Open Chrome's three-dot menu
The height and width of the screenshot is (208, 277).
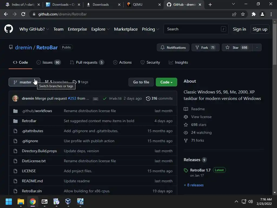(x=271, y=14)
